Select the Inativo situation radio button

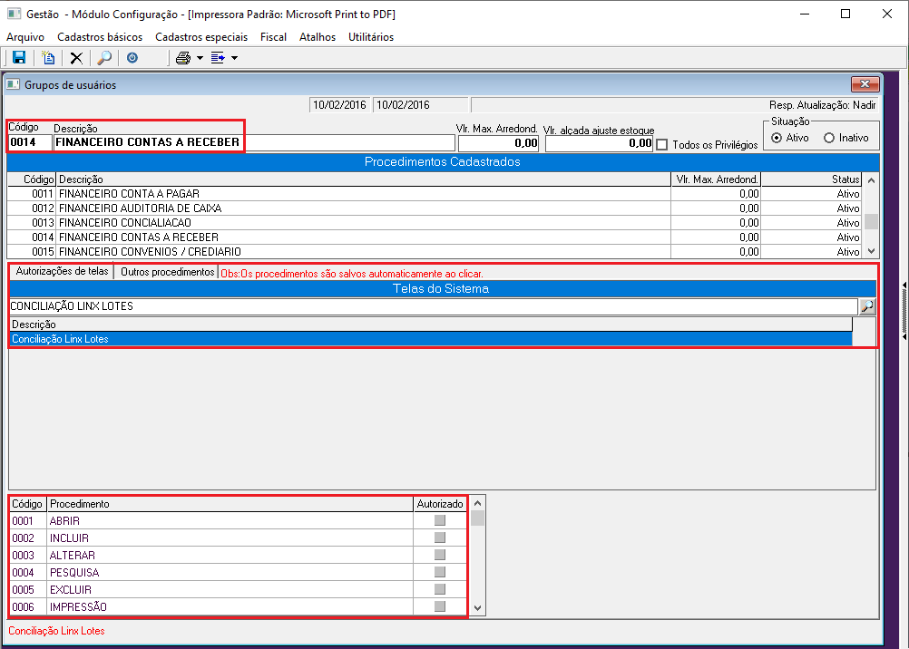[829, 138]
